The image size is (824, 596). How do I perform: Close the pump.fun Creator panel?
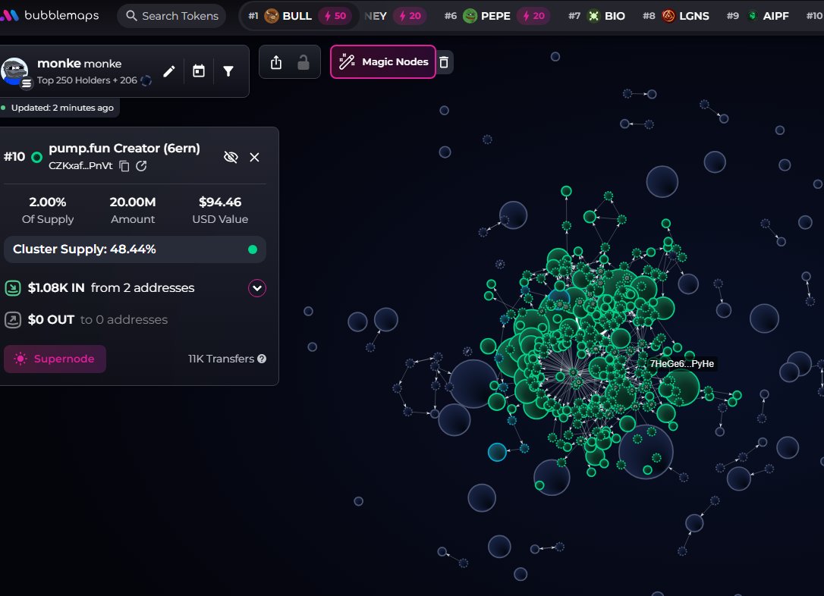(x=254, y=157)
